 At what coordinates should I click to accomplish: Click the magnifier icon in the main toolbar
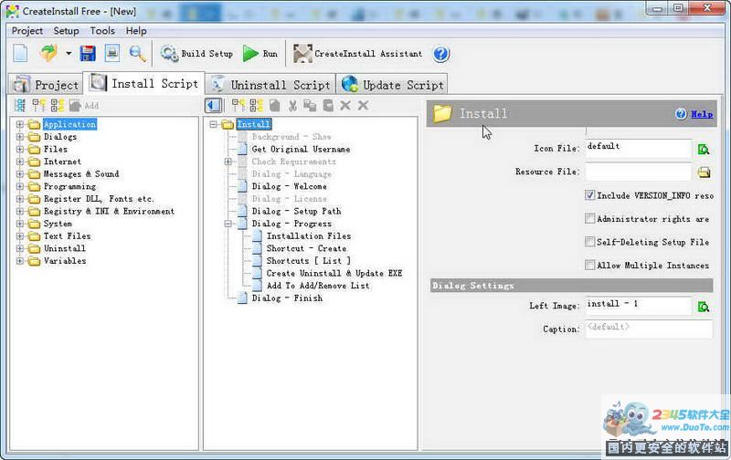(x=137, y=54)
